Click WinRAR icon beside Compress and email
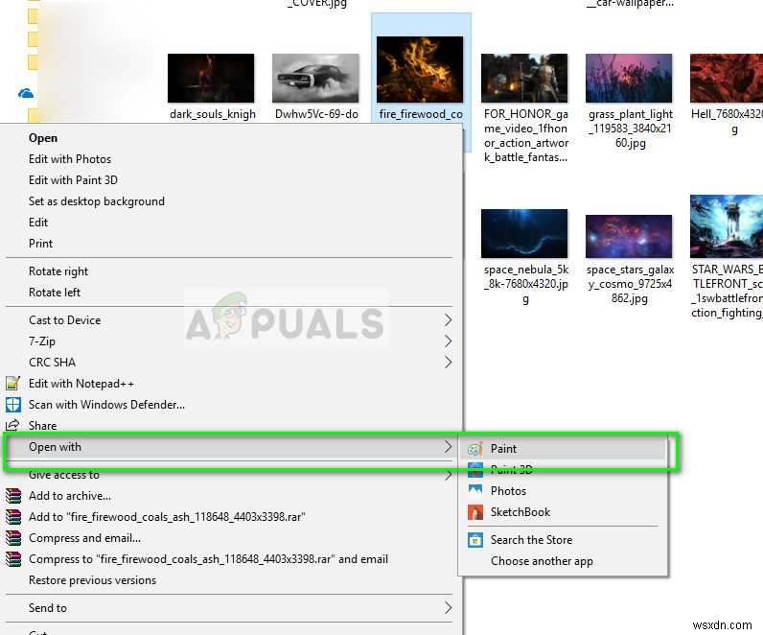This screenshot has height=635, width=763. tap(12, 537)
